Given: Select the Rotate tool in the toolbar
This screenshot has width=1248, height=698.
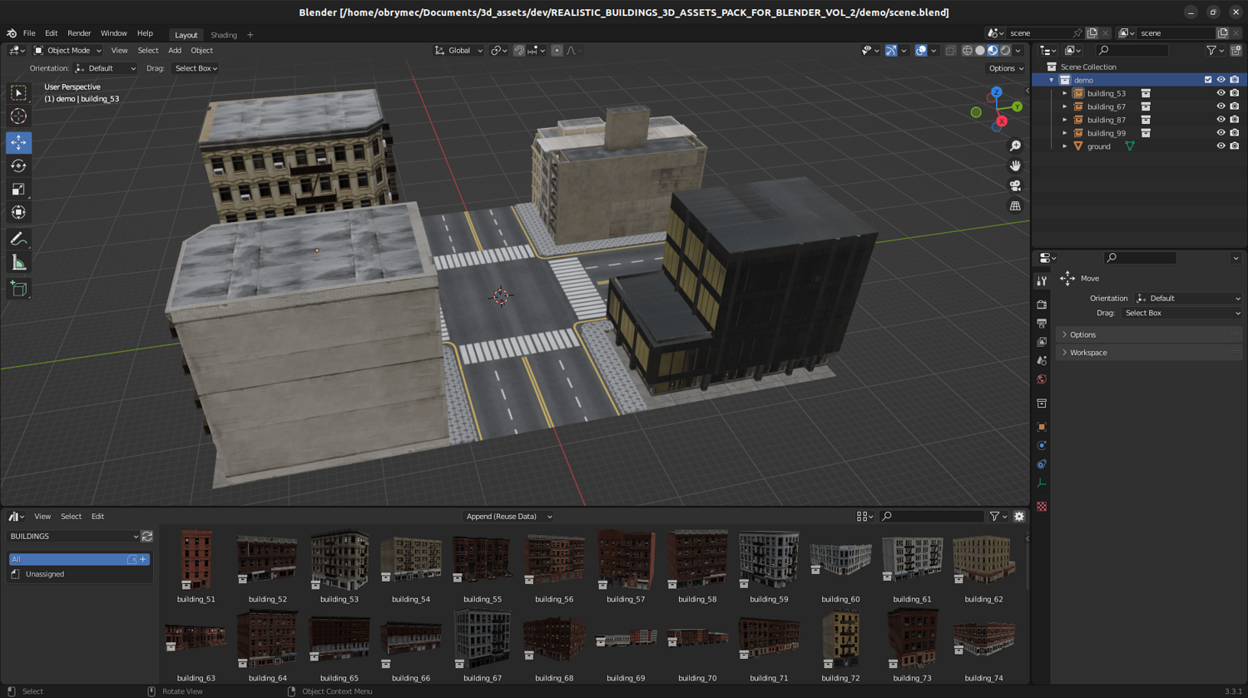Looking at the screenshot, I should (18, 166).
